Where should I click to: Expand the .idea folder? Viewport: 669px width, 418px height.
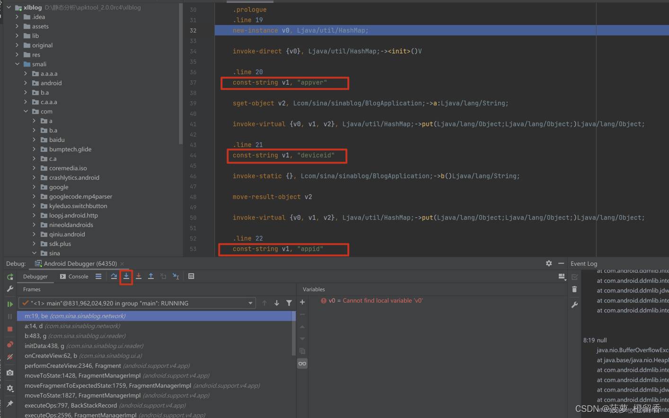pyautogui.click(x=17, y=17)
